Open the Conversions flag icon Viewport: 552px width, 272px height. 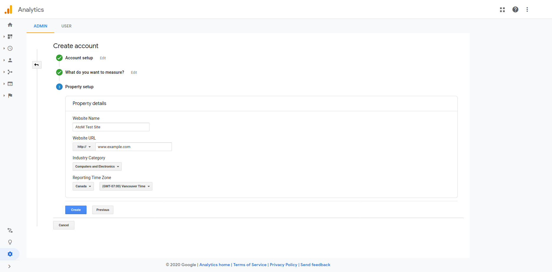coord(10,96)
